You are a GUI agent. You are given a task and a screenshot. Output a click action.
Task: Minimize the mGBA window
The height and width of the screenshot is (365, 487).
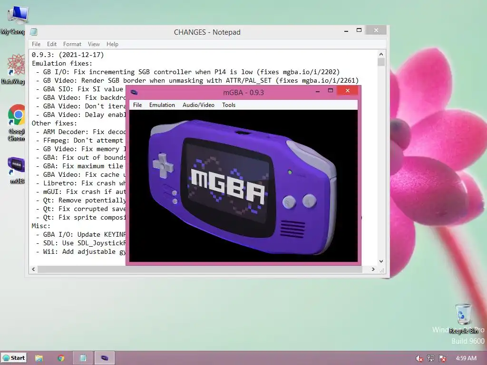coord(317,91)
